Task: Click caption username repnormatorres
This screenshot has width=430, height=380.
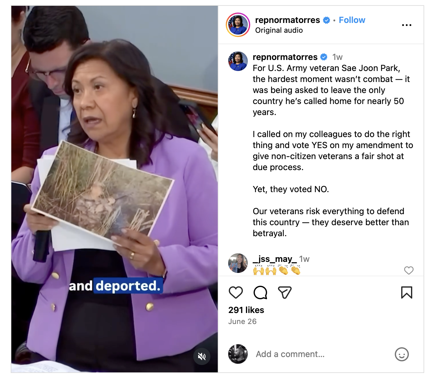Action: (285, 57)
